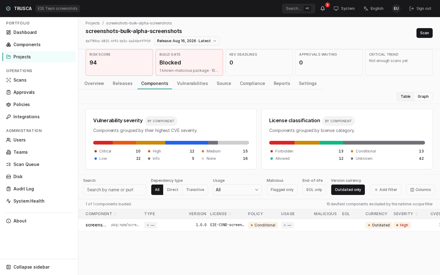Click the Projects folder icon
The width and height of the screenshot is (440, 275).
point(9,57)
